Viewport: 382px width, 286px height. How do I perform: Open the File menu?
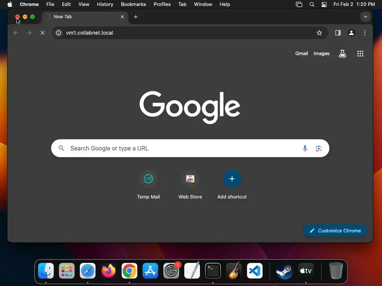50,4
